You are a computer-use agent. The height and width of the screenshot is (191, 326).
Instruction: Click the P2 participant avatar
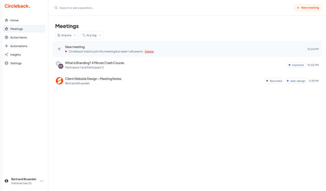pos(61,66)
